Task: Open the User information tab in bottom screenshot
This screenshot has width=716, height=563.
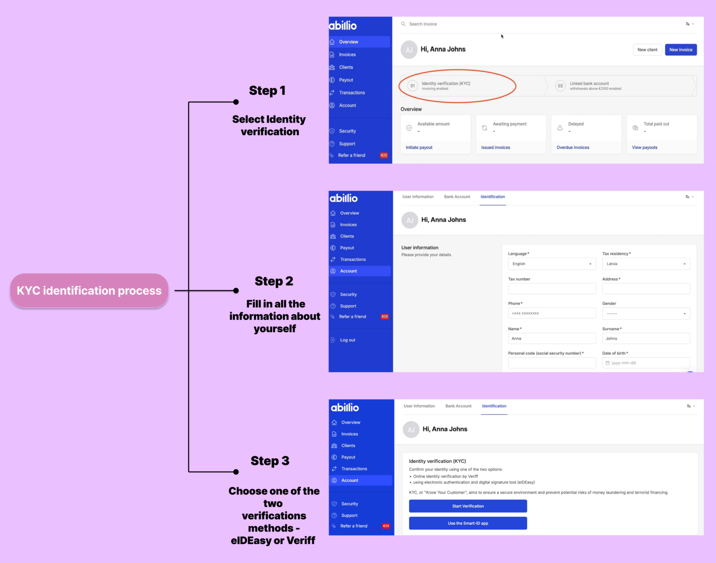Action: pos(419,406)
